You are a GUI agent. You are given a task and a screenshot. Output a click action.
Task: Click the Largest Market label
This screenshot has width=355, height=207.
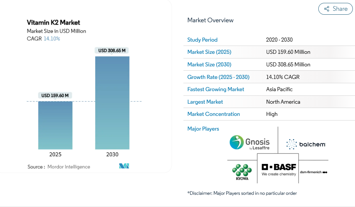tap(205, 102)
